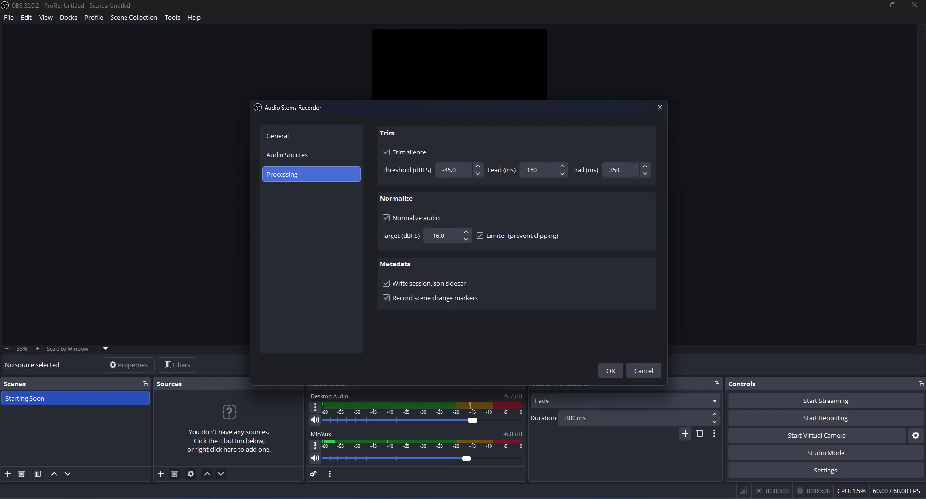Image resolution: width=926 pixels, height=499 pixels.
Task: Click the Mic/Aux volume slider
Action: tap(467, 458)
